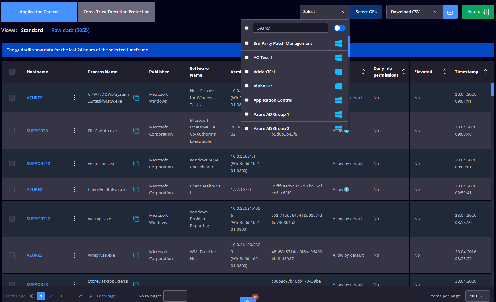Click the data grid vertical scrollbar

[493, 90]
